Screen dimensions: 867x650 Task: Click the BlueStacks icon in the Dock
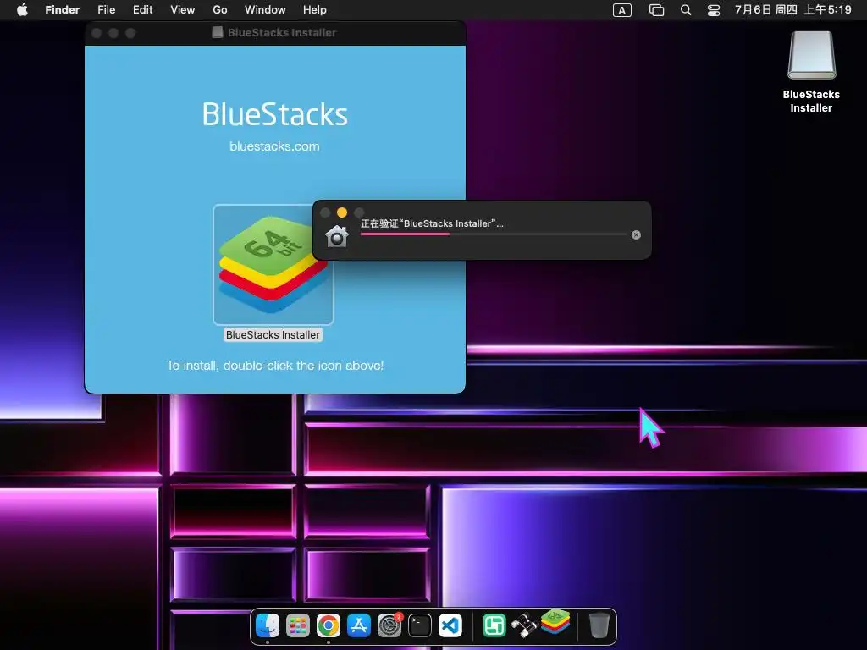coord(555,622)
